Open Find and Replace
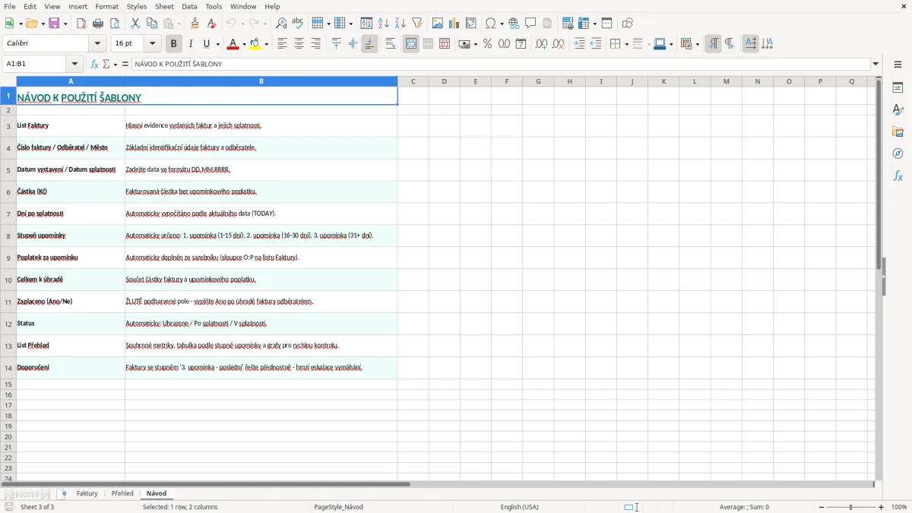 281,24
